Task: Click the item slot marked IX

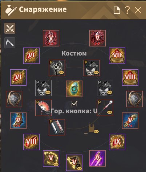Action: pyautogui.click(x=117, y=142)
